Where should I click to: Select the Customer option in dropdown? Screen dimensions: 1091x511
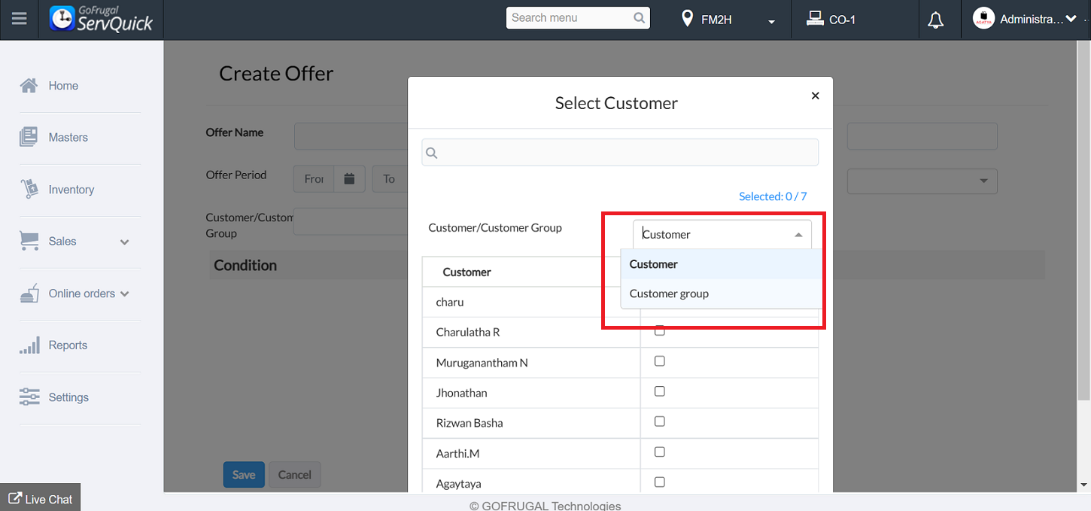coord(653,264)
